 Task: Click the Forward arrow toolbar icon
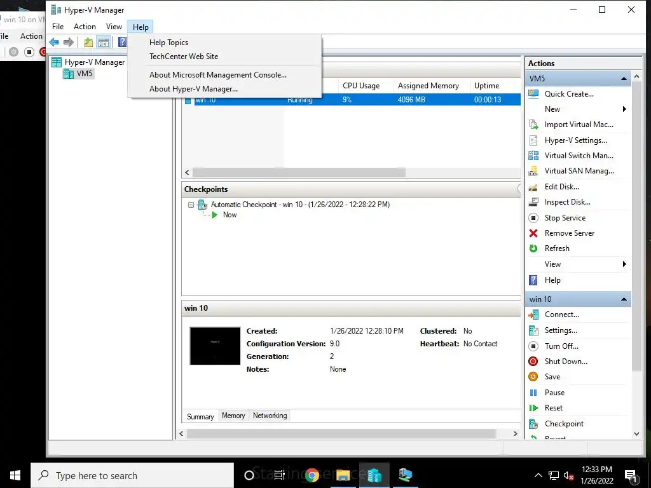(69, 42)
